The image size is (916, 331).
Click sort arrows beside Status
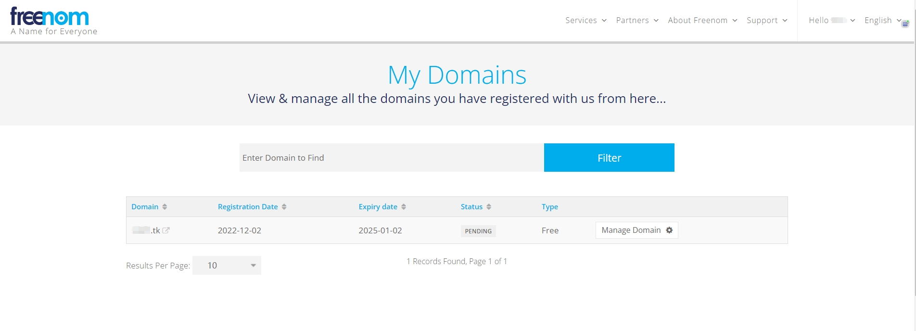click(489, 207)
